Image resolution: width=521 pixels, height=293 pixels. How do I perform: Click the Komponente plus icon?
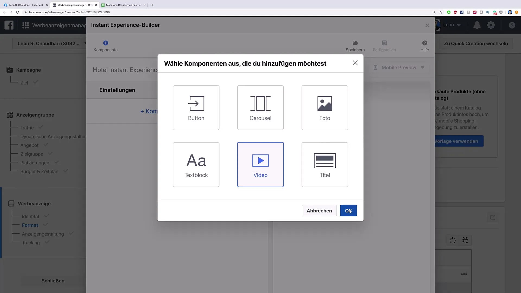pyautogui.click(x=106, y=43)
